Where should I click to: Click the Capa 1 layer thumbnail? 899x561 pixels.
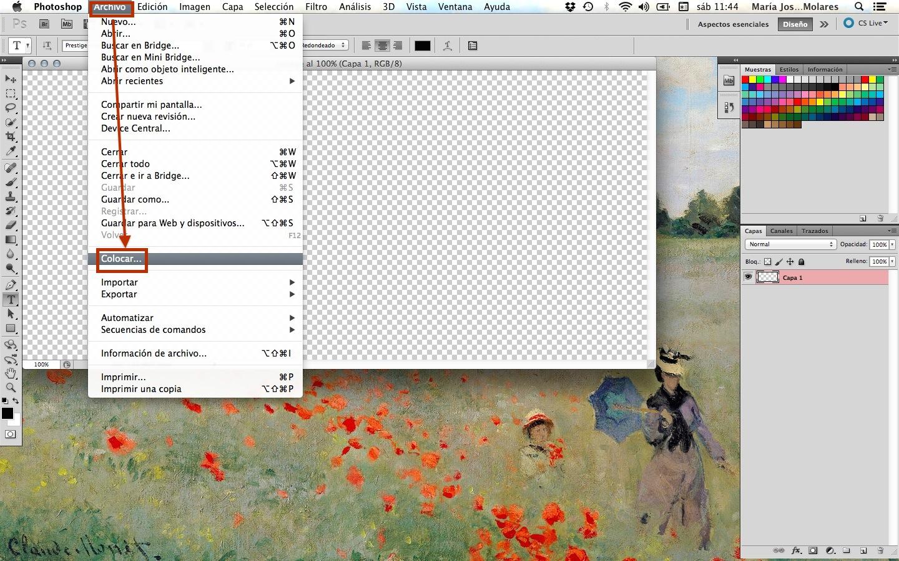767,277
